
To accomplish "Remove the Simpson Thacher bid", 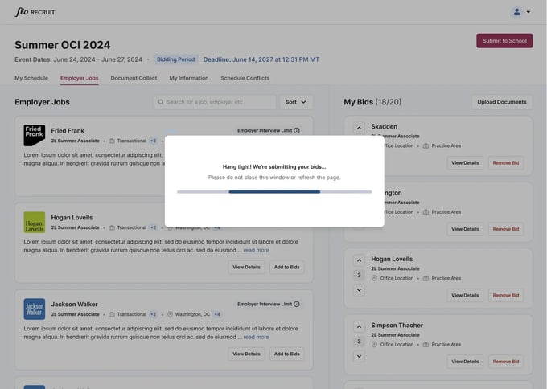I will point(506,362).
